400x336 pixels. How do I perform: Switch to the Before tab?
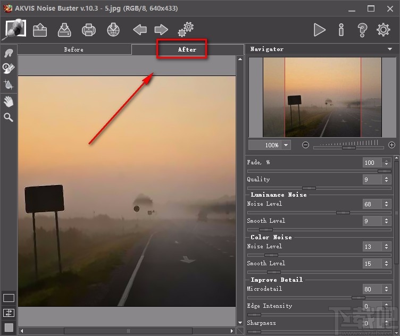point(74,49)
